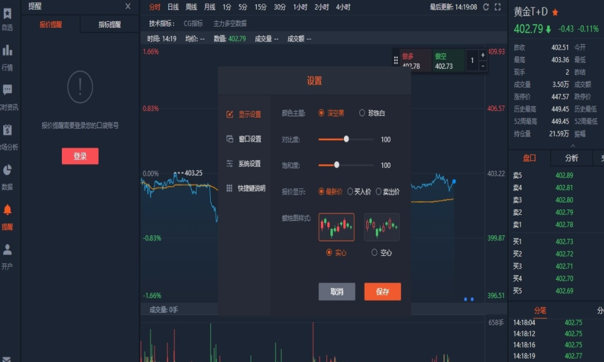Select the 日线 daily chart period

click(x=173, y=7)
